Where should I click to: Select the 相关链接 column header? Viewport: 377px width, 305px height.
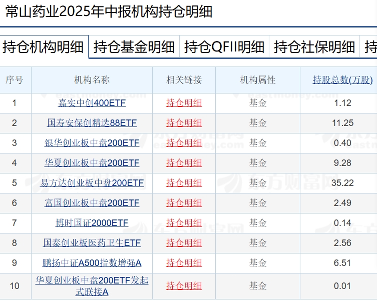184,79
